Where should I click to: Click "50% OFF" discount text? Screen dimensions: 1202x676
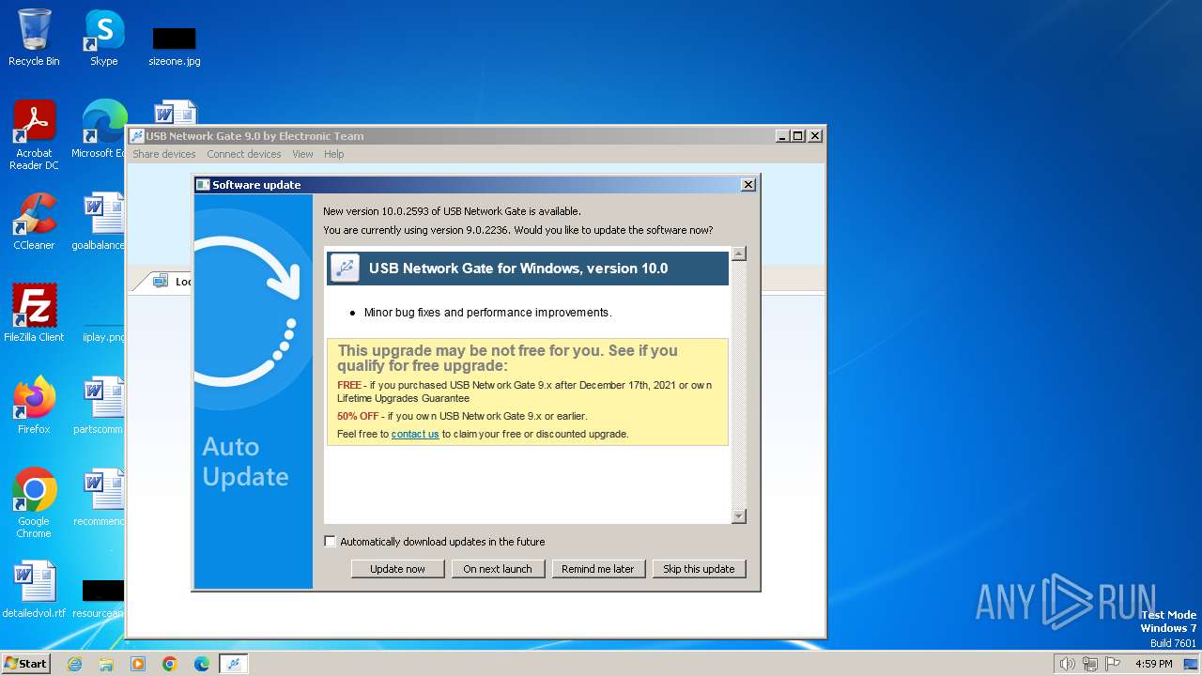358,416
